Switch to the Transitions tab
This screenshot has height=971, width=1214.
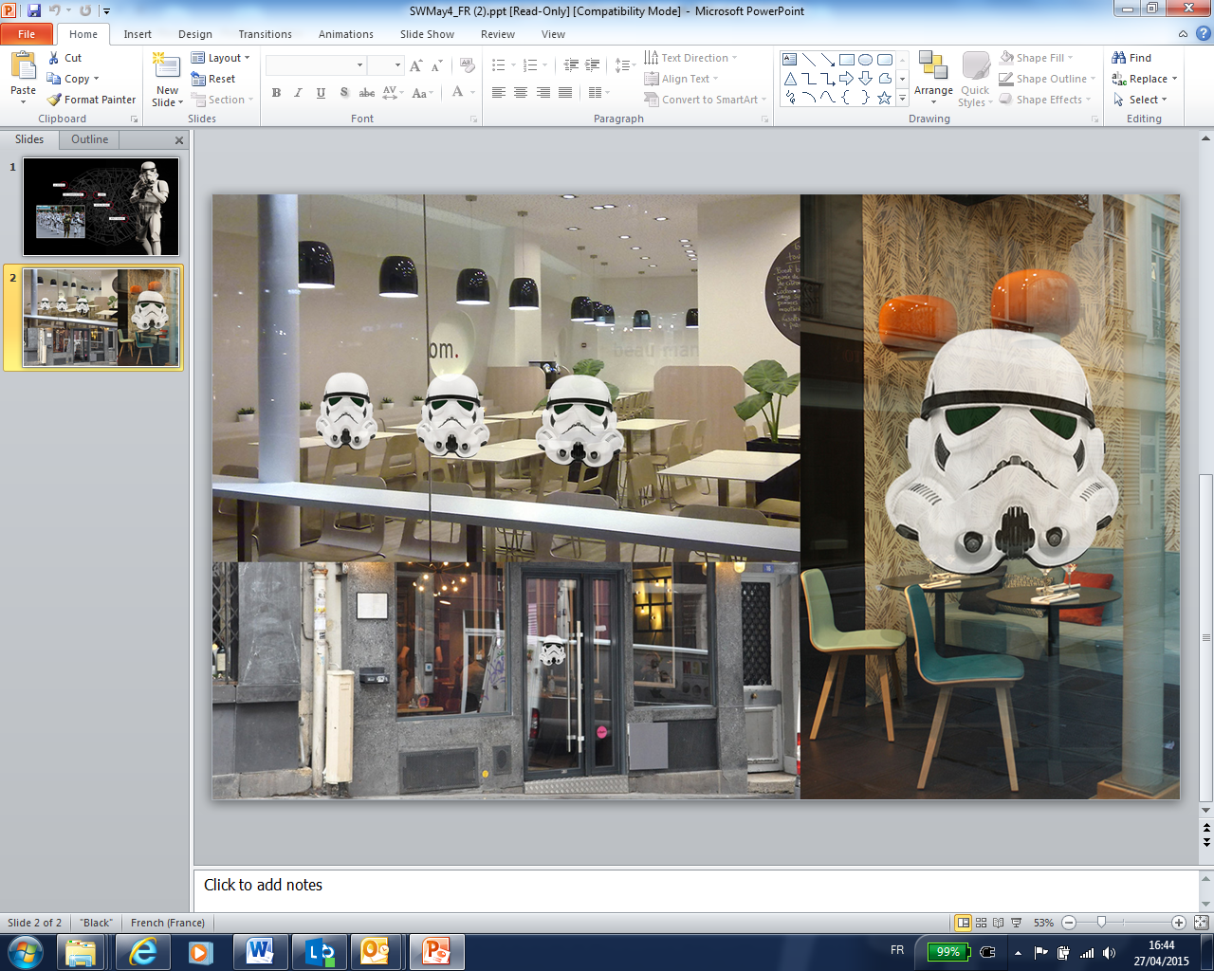tap(266, 34)
